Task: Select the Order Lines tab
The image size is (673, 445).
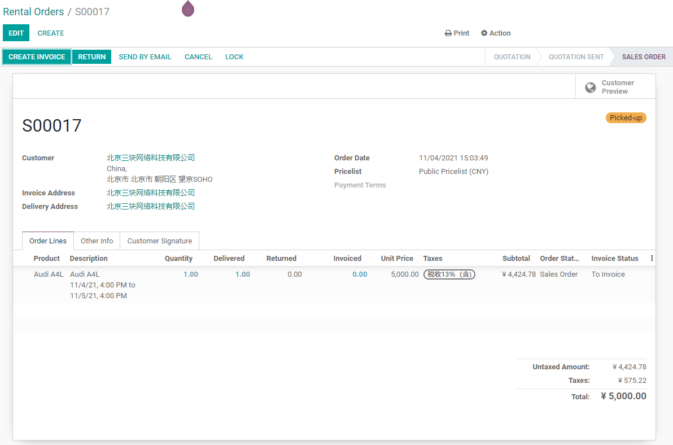Action: click(48, 241)
